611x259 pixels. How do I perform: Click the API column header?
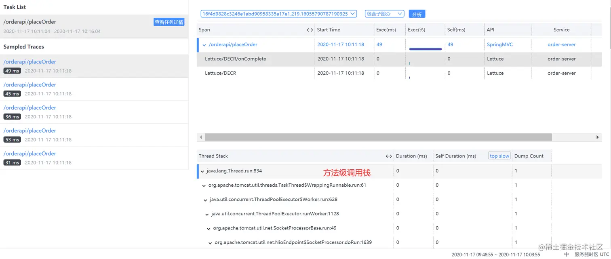pos(491,30)
